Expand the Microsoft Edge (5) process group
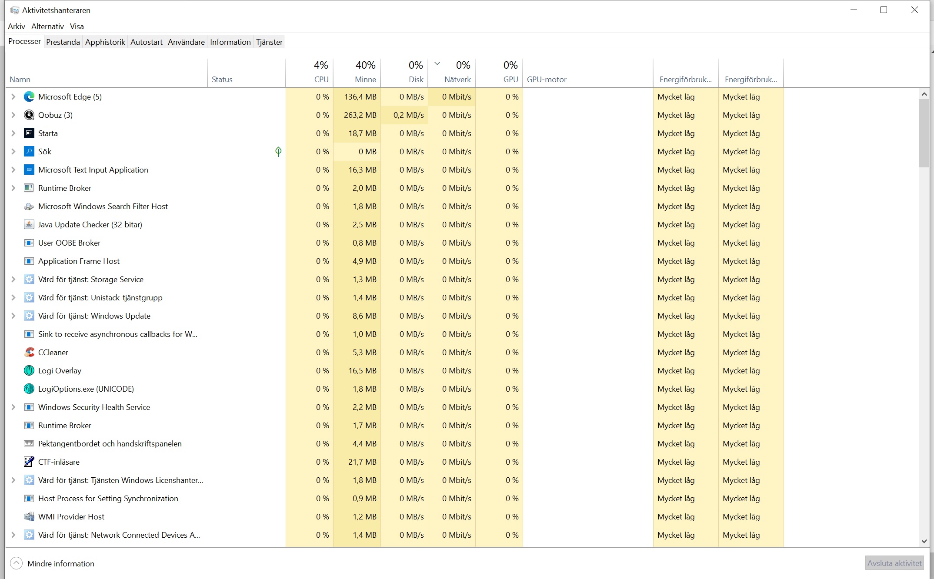 click(x=13, y=97)
